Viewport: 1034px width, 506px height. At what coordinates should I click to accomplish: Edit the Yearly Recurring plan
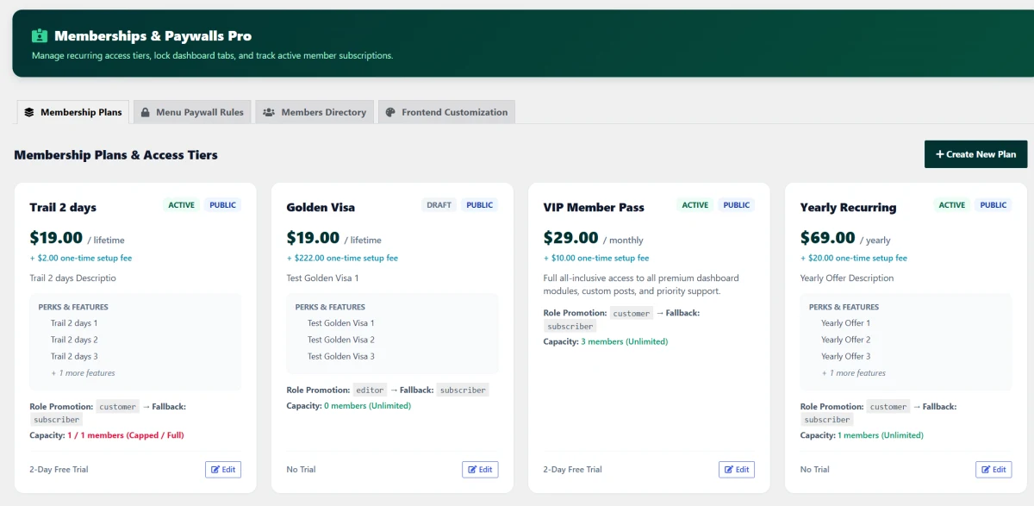(994, 470)
